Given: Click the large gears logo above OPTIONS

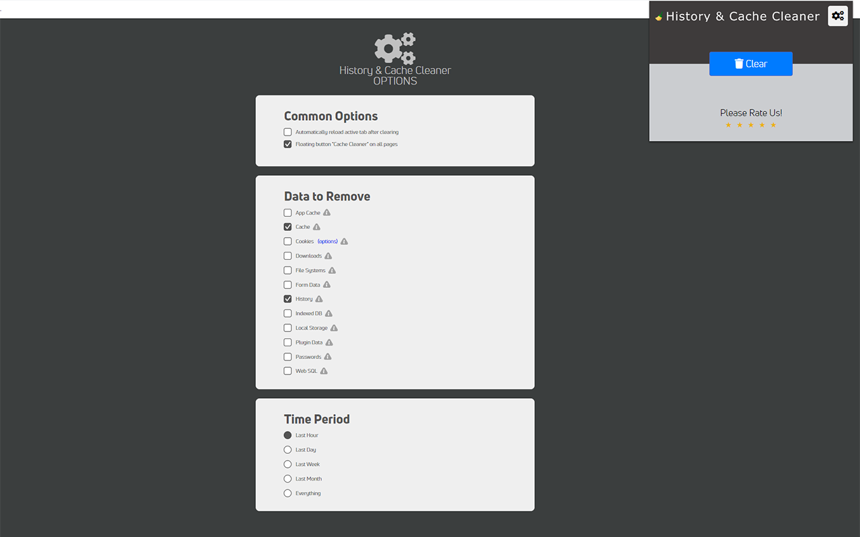Looking at the screenshot, I should click(x=395, y=48).
